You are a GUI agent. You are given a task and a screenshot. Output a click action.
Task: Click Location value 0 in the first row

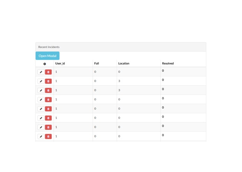click(119, 72)
